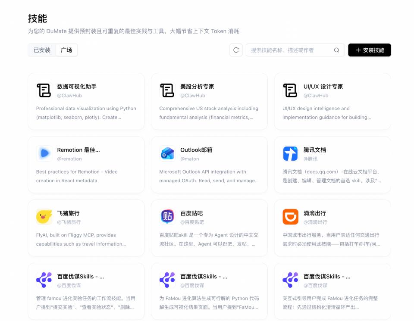Click the @remotion author label
414x321 pixels.
(69, 159)
